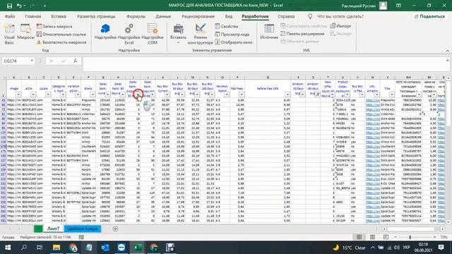Click Пакеты расширения
Screen dimensions: 452x254
pos(302,34)
